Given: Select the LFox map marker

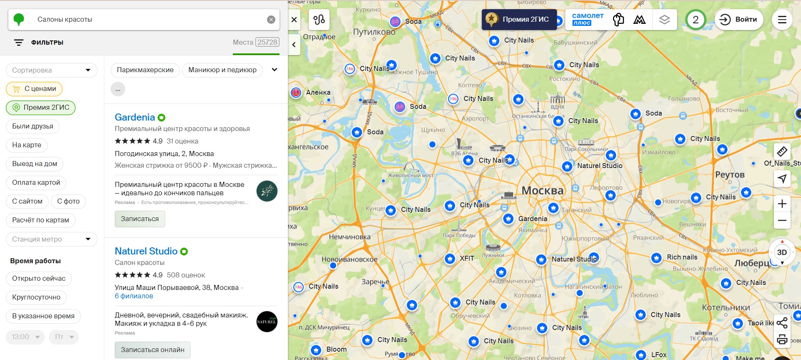Looking at the screenshot, I should (641, 355).
